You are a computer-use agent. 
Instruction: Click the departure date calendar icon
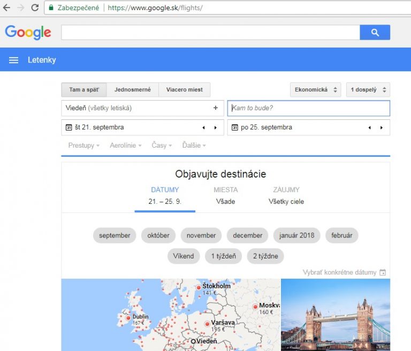click(x=68, y=127)
